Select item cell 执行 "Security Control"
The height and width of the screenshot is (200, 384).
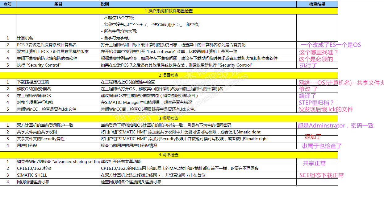pyautogui.click(x=58, y=65)
